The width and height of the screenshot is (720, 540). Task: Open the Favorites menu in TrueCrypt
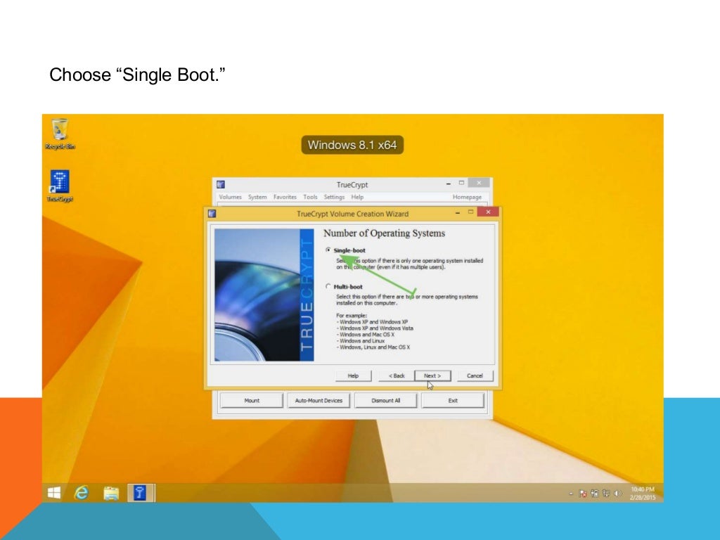click(285, 197)
